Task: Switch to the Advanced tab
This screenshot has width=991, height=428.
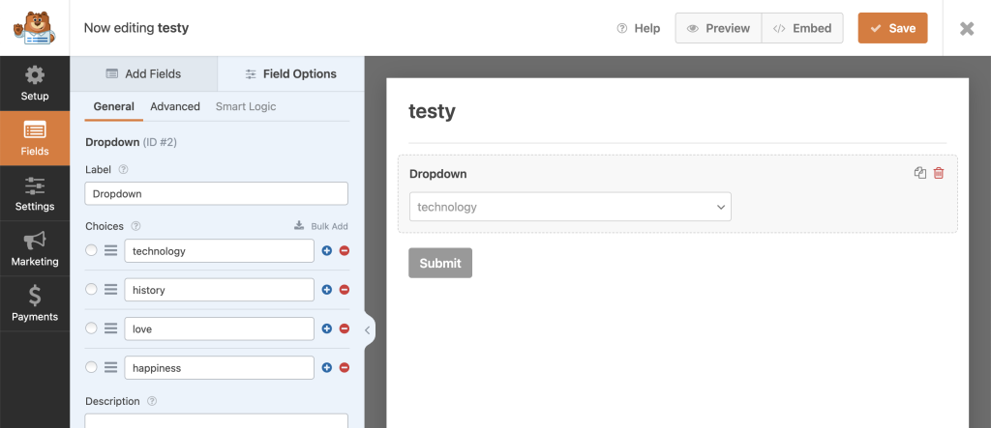Action: pyautogui.click(x=175, y=106)
